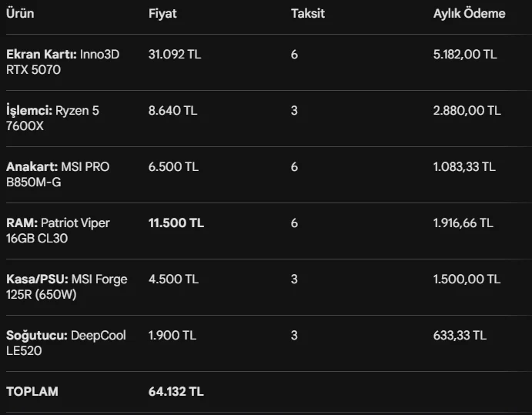Click the bold 11.500 TL price
Screen dimensions: 532x415
pos(176,223)
